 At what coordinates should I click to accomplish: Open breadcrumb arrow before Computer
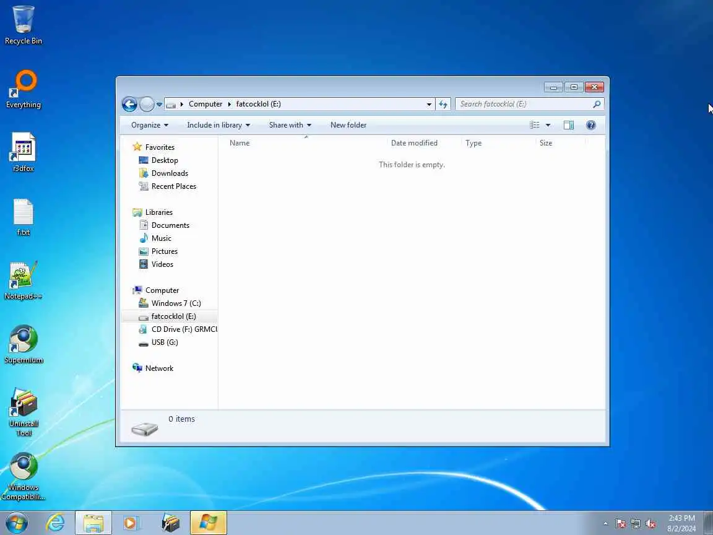[182, 104]
